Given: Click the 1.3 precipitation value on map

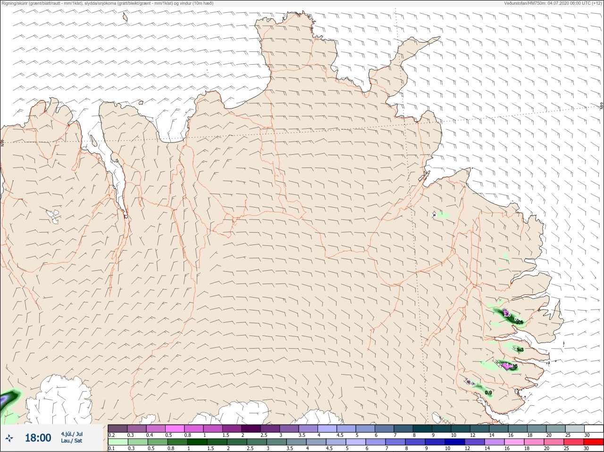Looking at the screenshot, I should (520, 350).
